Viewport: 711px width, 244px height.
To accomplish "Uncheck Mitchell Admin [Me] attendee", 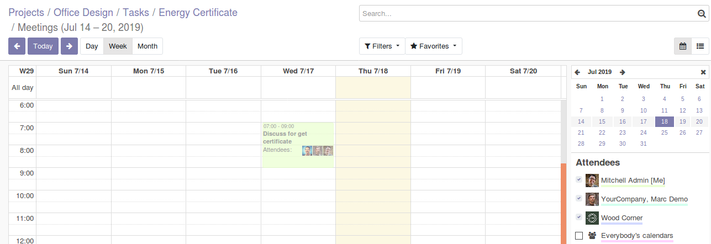I will 578,179.
